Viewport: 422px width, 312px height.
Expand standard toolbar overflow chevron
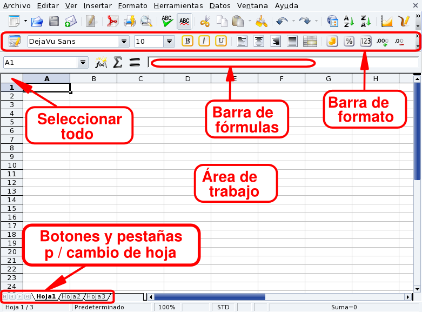tap(418, 16)
